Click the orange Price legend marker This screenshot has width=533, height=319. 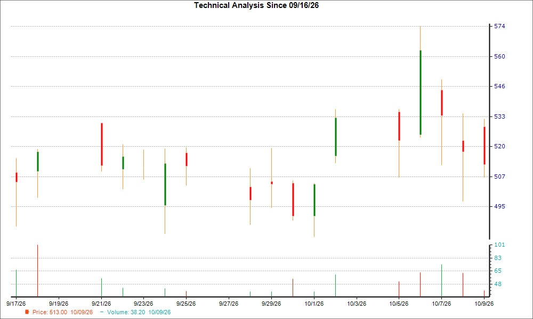point(27,312)
